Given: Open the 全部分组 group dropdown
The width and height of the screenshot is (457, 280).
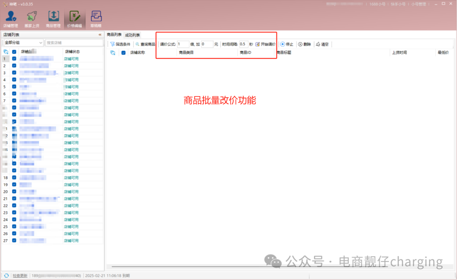Looking at the screenshot, I should click(x=23, y=42).
